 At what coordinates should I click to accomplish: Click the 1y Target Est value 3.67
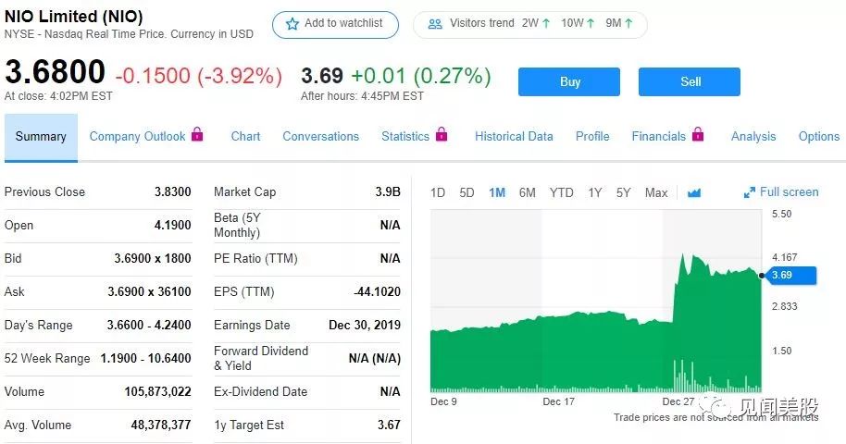(389, 425)
